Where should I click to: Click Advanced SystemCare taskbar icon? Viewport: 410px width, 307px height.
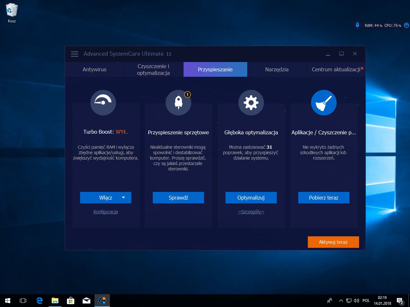click(x=102, y=301)
